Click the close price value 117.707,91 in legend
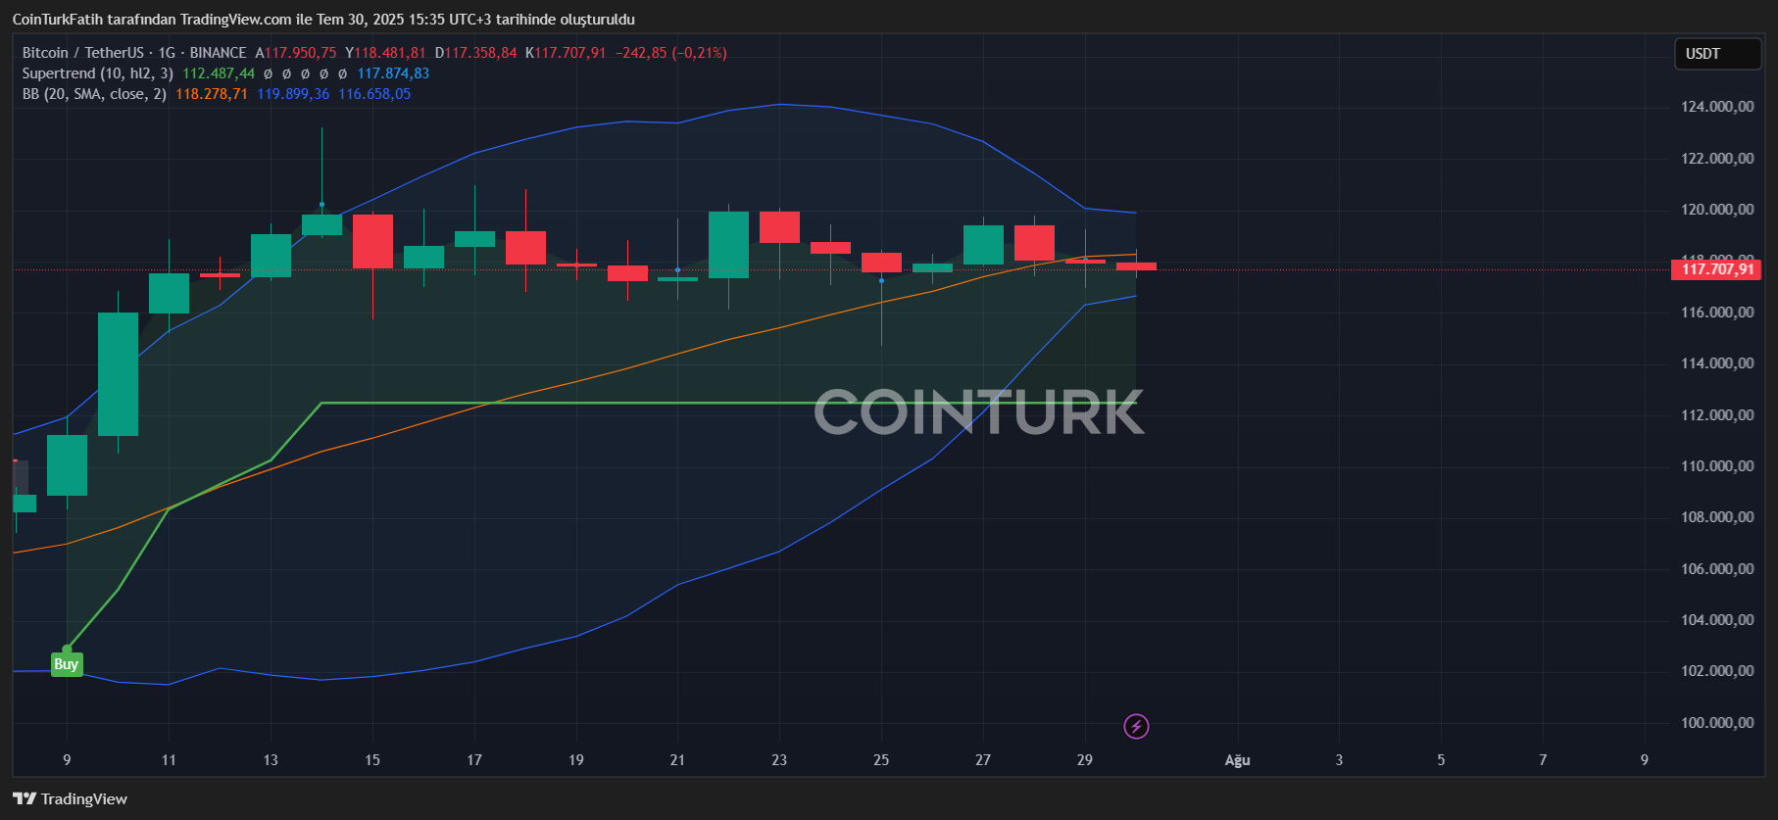 click(x=570, y=53)
